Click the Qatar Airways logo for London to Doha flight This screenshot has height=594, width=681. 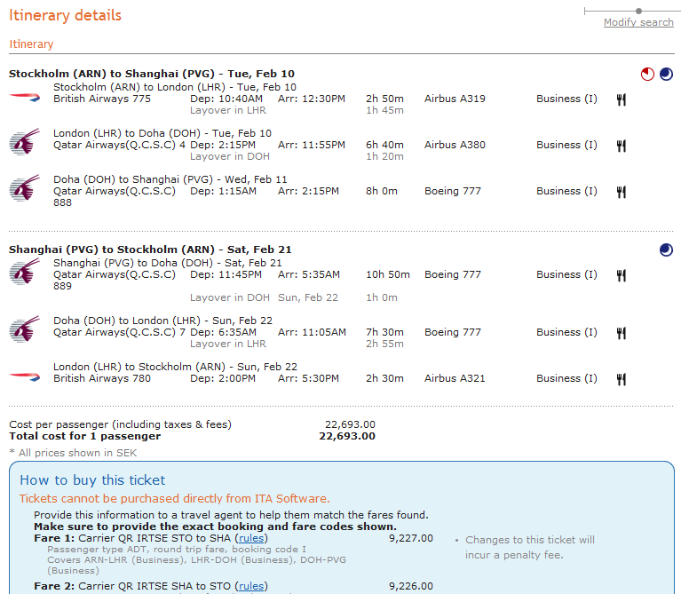(x=25, y=141)
